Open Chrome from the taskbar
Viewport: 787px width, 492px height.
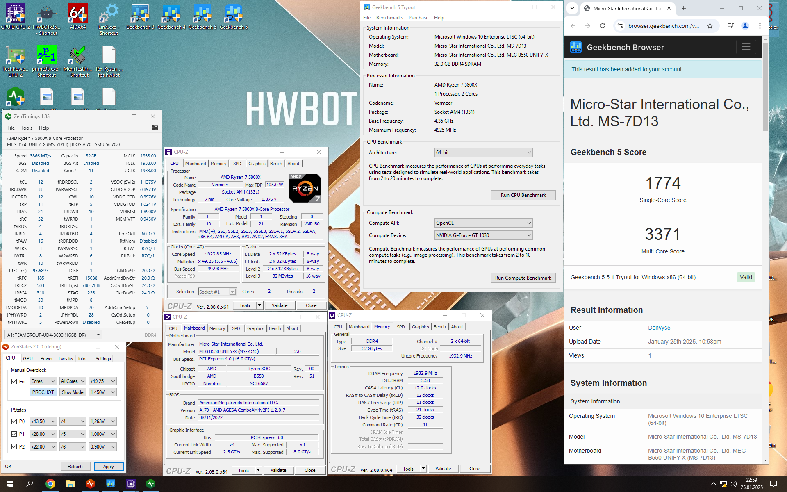click(50, 484)
